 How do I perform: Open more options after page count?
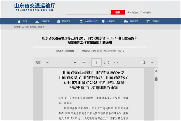click(116, 62)
